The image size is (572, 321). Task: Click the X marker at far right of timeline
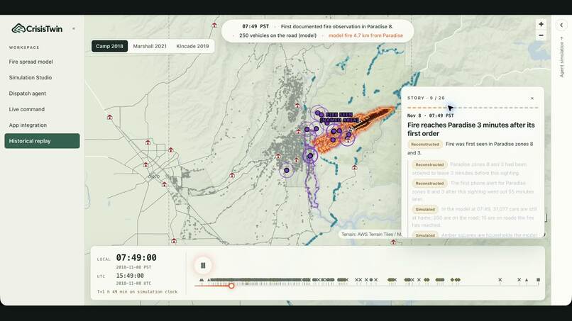519,280
